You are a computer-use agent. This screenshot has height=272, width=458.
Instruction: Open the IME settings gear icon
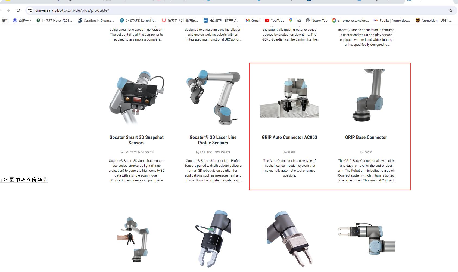tap(40, 180)
